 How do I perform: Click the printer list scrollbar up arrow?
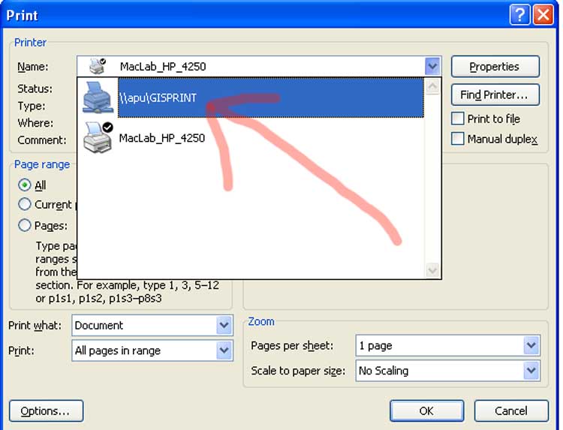tap(432, 86)
